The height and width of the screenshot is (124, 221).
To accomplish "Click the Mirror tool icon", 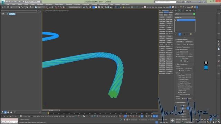I will [84, 7].
